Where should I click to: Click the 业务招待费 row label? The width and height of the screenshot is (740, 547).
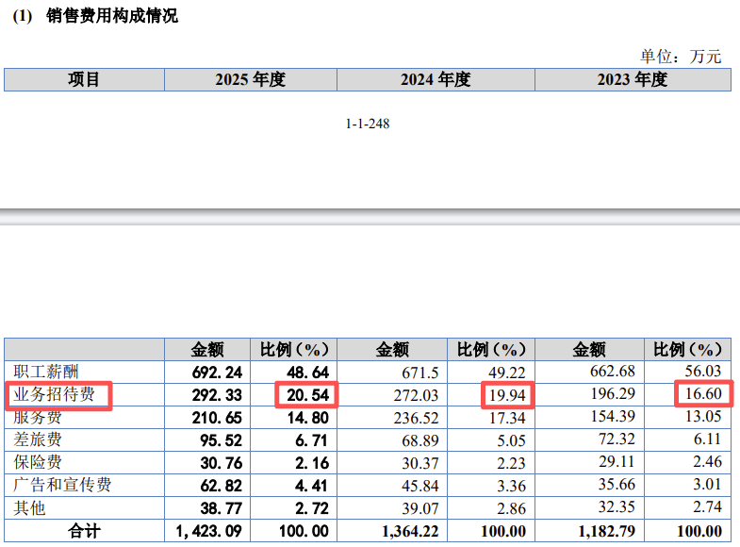[x=54, y=394]
